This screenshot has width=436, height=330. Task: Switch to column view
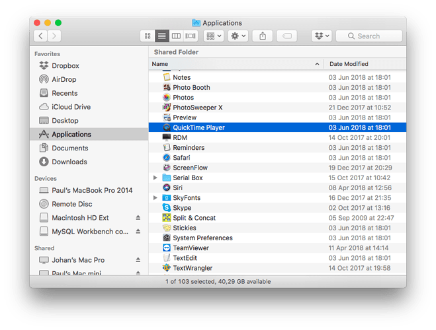(176, 36)
